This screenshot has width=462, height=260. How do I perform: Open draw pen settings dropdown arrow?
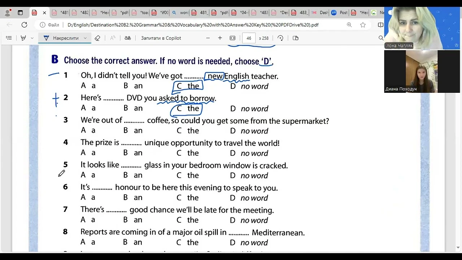tap(85, 38)
